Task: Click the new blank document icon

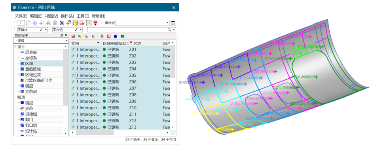Action: (x=28, y=23)
